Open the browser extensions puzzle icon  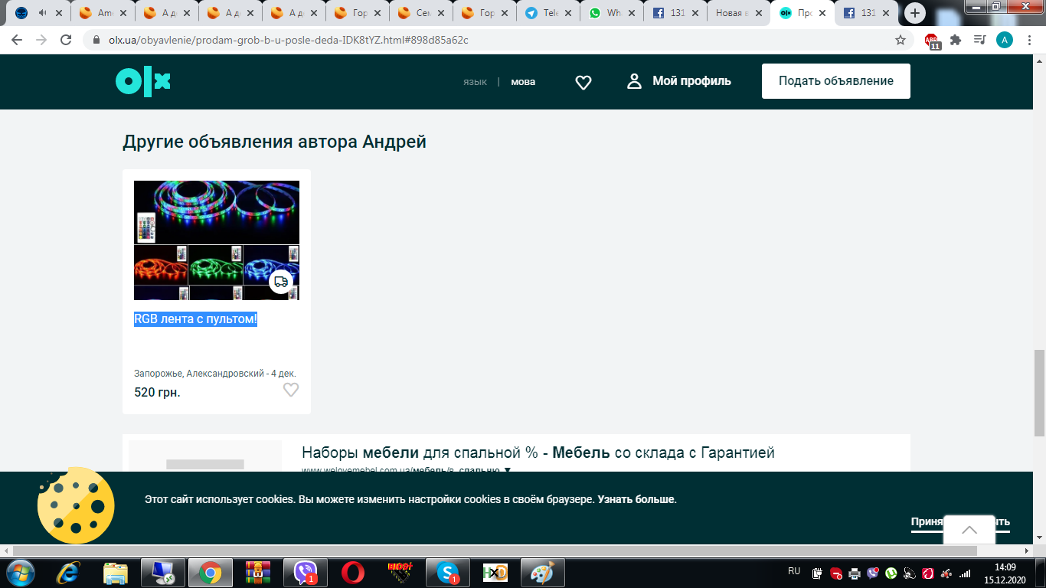point(956,40)
